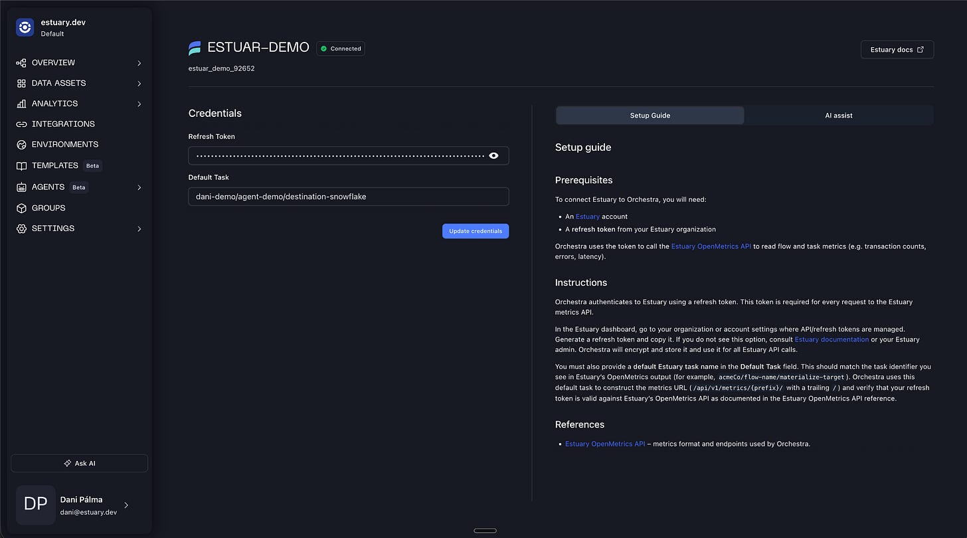Go to Environments in the sidebar

[x=65, y=145]
